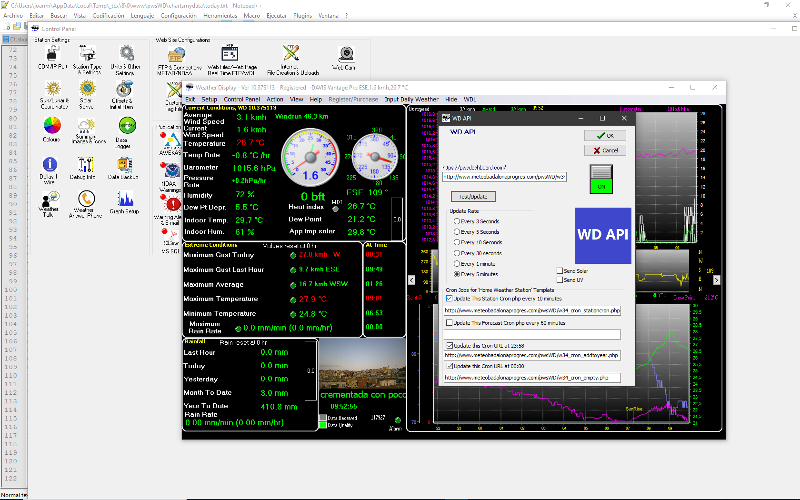Click the stationcron.php URL field

[532, 310]
